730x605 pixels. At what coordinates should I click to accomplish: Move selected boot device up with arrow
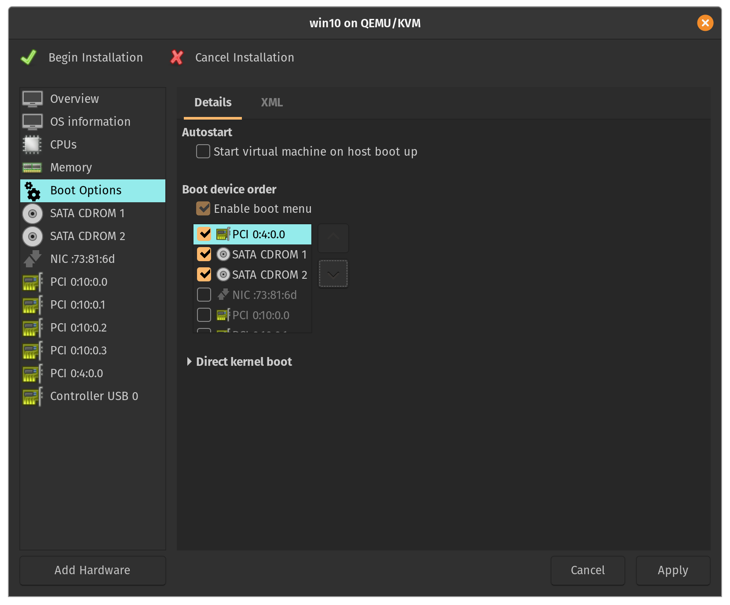point(333,238)
